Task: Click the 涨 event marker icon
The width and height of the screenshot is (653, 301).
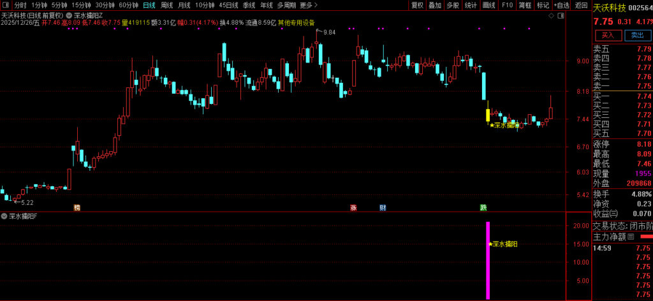Action: [x=353, y=207]
